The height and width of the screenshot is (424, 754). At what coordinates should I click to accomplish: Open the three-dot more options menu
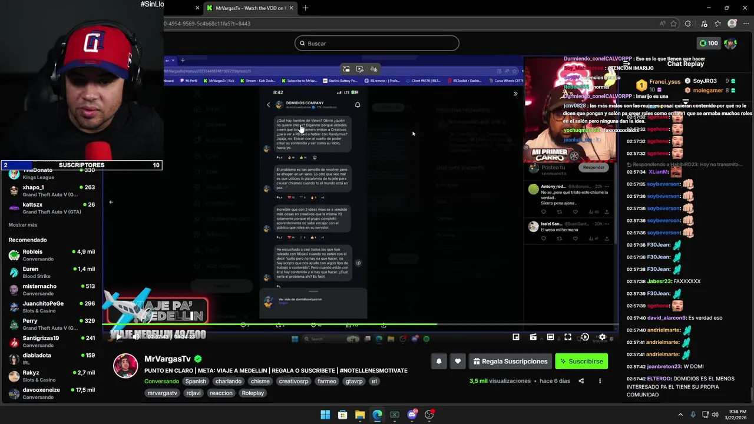(600, 381)
